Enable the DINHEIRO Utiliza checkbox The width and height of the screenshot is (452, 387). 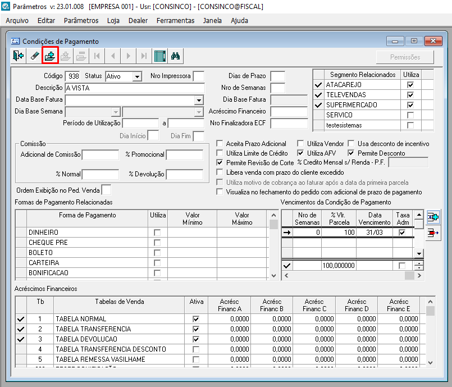[x=157, y=233]
